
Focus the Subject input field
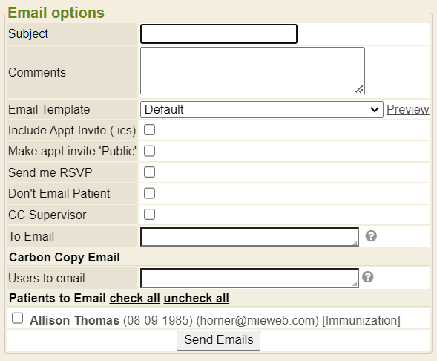(219, 33)
